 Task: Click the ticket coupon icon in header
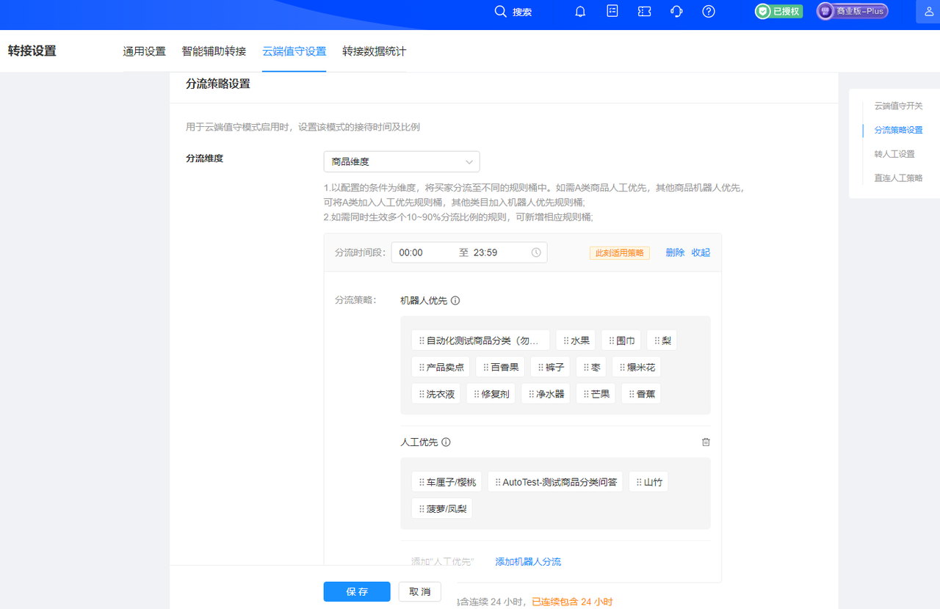coord(644,12)
